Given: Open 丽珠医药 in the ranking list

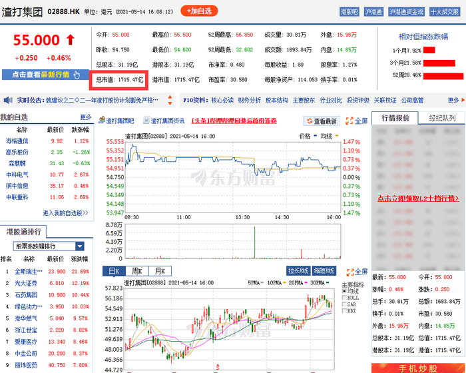Looking at the screenshot, I should [26, 365].
